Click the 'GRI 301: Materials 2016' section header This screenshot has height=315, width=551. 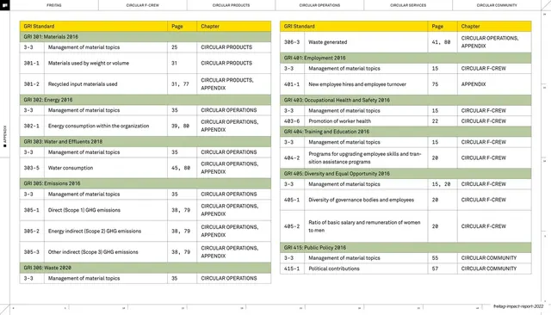[145, 37]
